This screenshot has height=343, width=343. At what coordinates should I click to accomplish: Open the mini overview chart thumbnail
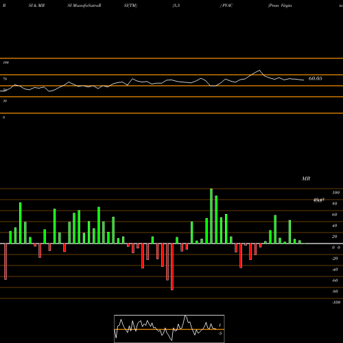pyautogui.click(x=169, y=329)
